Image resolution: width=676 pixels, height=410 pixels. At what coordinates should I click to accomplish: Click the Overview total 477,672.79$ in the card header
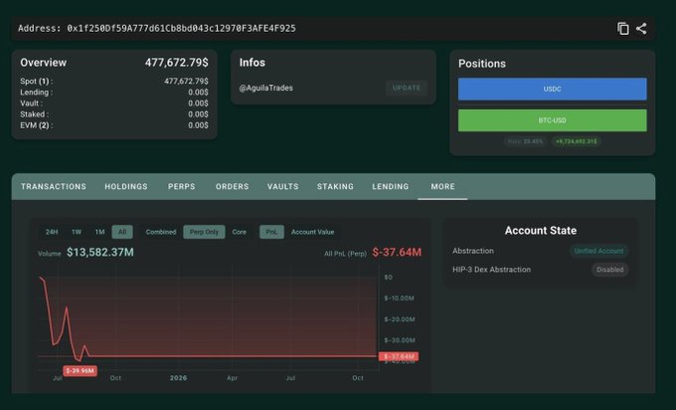176,63
